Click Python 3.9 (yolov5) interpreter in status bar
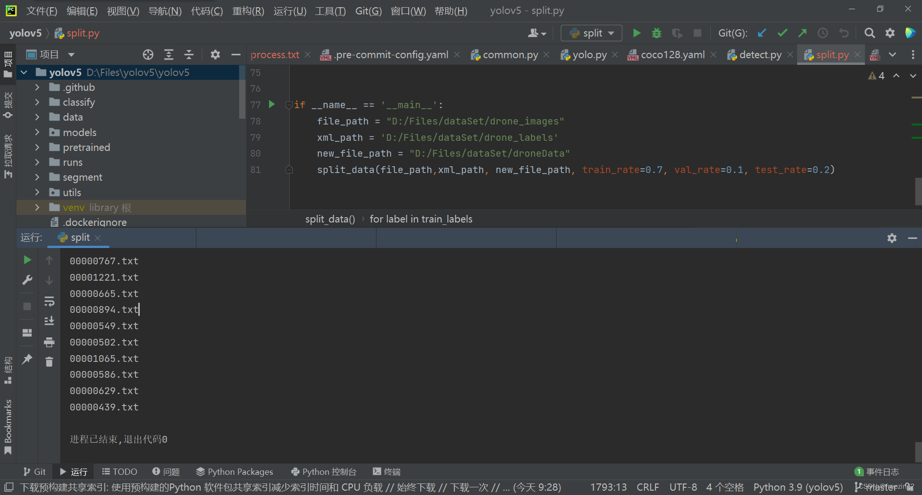 [798, 487]
